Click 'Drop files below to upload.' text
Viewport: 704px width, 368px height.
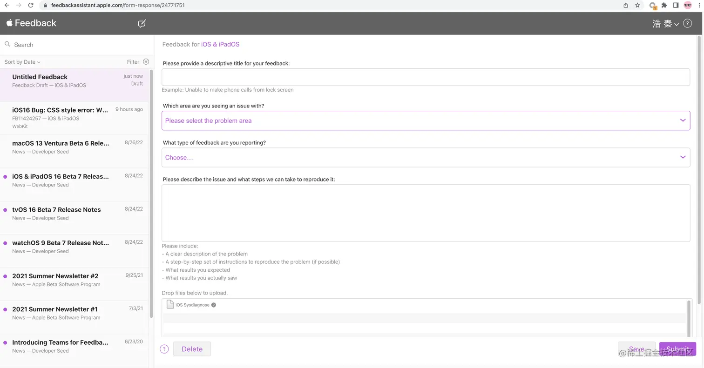[195, 293]
